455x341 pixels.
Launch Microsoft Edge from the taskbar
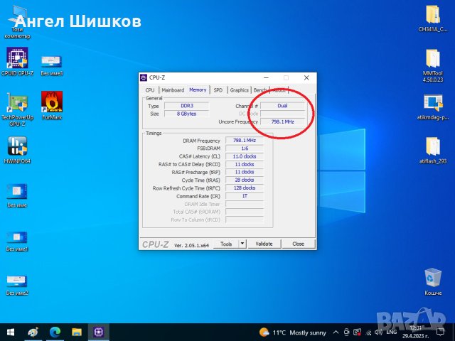pos(55,332)
